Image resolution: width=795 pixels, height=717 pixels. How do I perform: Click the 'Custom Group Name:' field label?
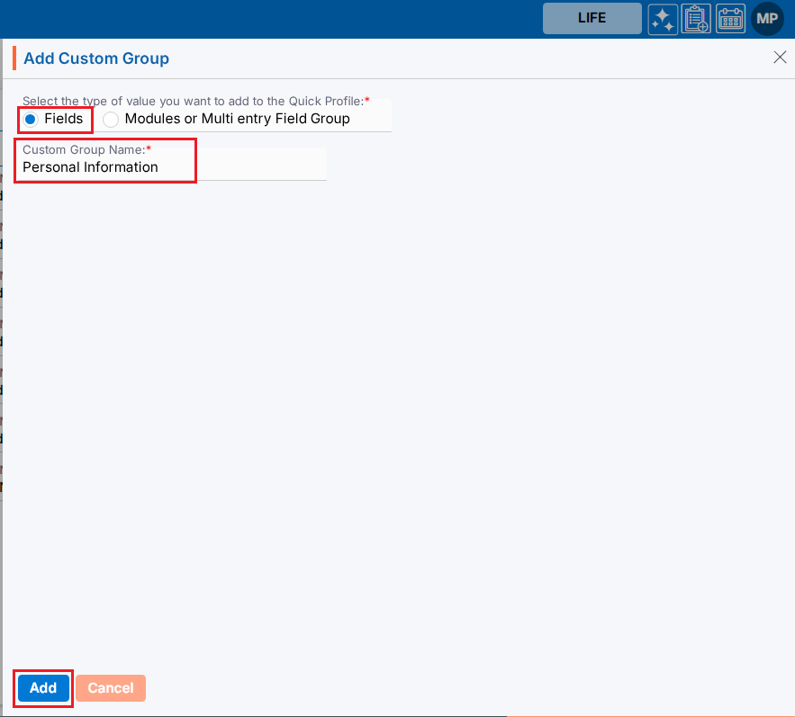(83, 149)
